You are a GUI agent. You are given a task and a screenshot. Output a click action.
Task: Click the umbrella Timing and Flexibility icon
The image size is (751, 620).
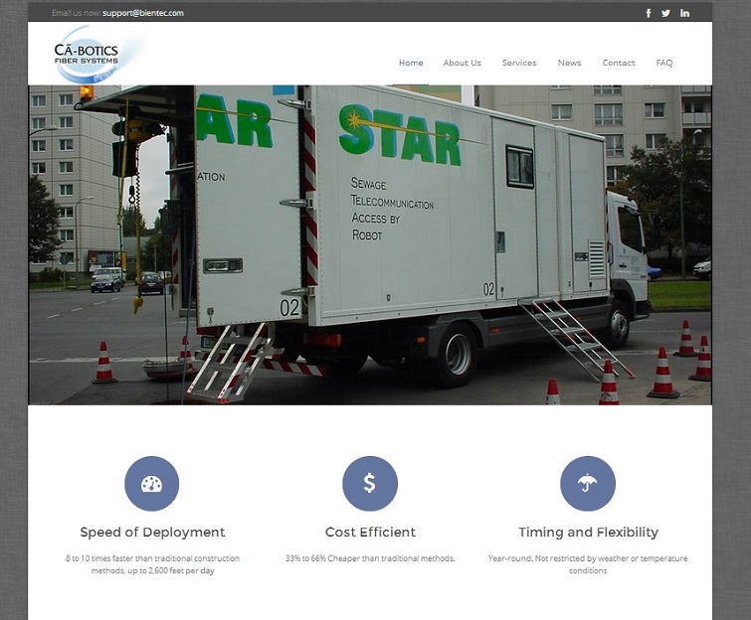point(588,484)
